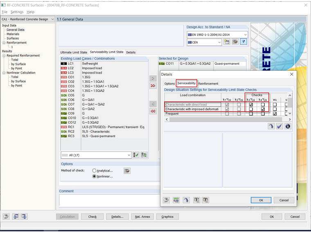Click the Details... button
This screenshot has height=233, width=311.
(117, 217)
